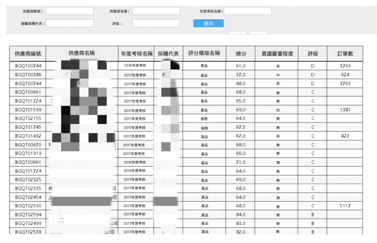Viewport: 377px width, 243px height.
Task: Click the 年度考核名稱 input box
Action: [248, 11]
